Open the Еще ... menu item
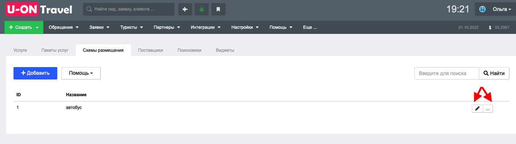Viewport: 516px width, 144px height. [x=310, y=27]
